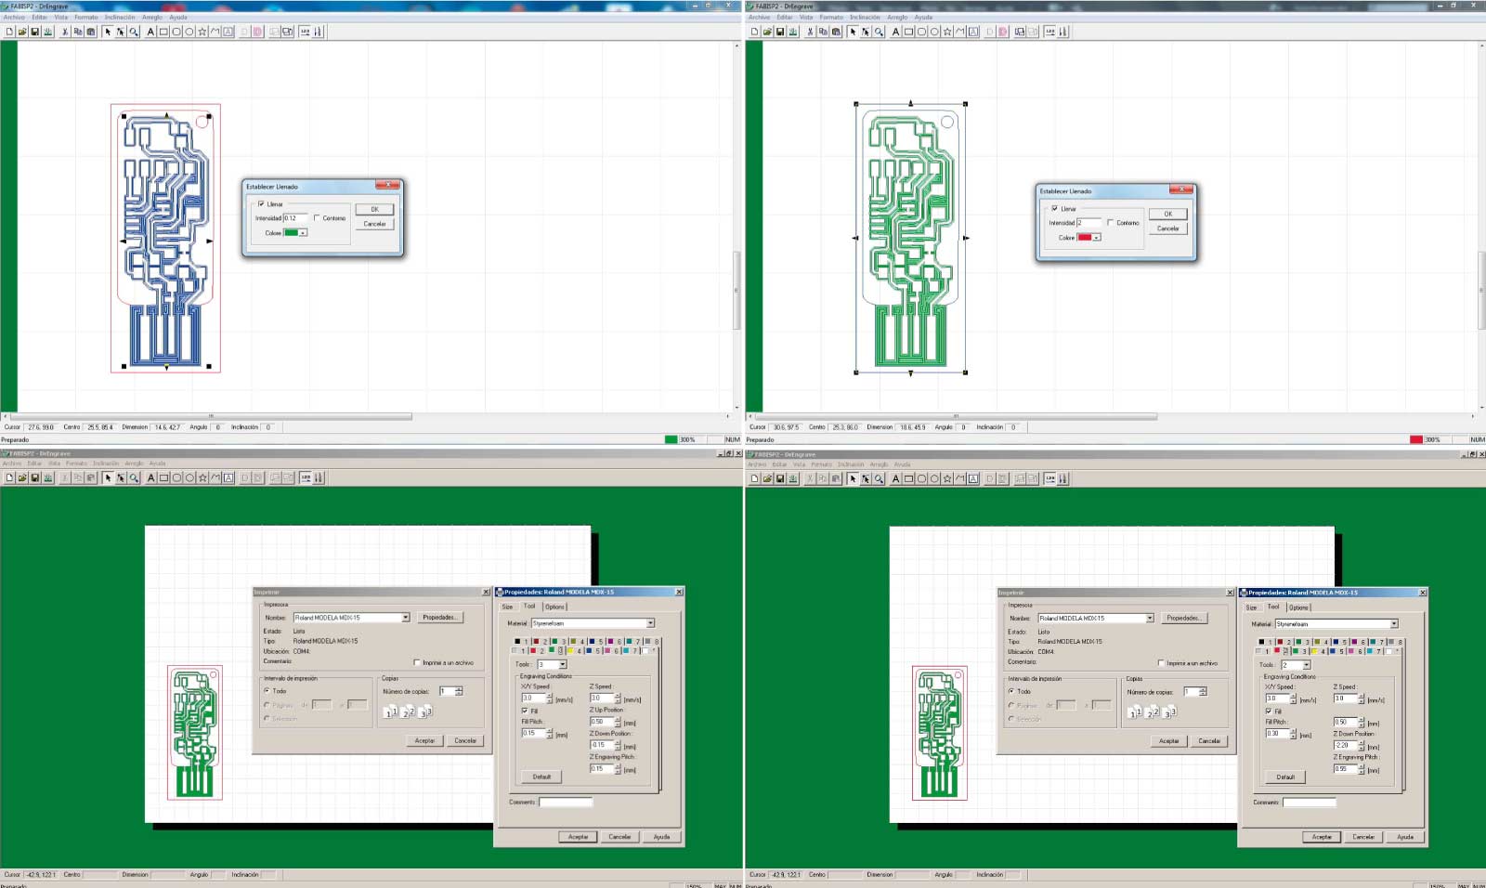The height and width of the screenshot is (888, 1486).
Task: Toggle the Llenar checkbox in top-right dialog
Action: (1054, 209)
